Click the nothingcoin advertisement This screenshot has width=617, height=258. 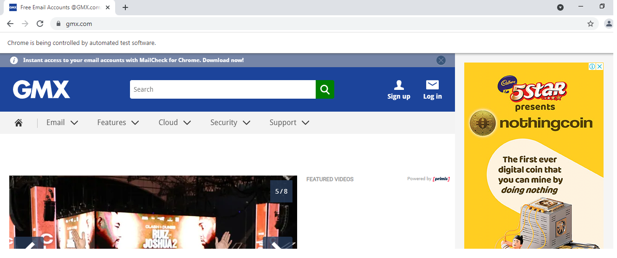(534, 156)
